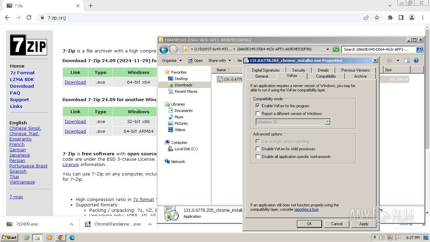Click Explorer's back arrow button
This screenshot has height=242, width=430.
point(164,50)
